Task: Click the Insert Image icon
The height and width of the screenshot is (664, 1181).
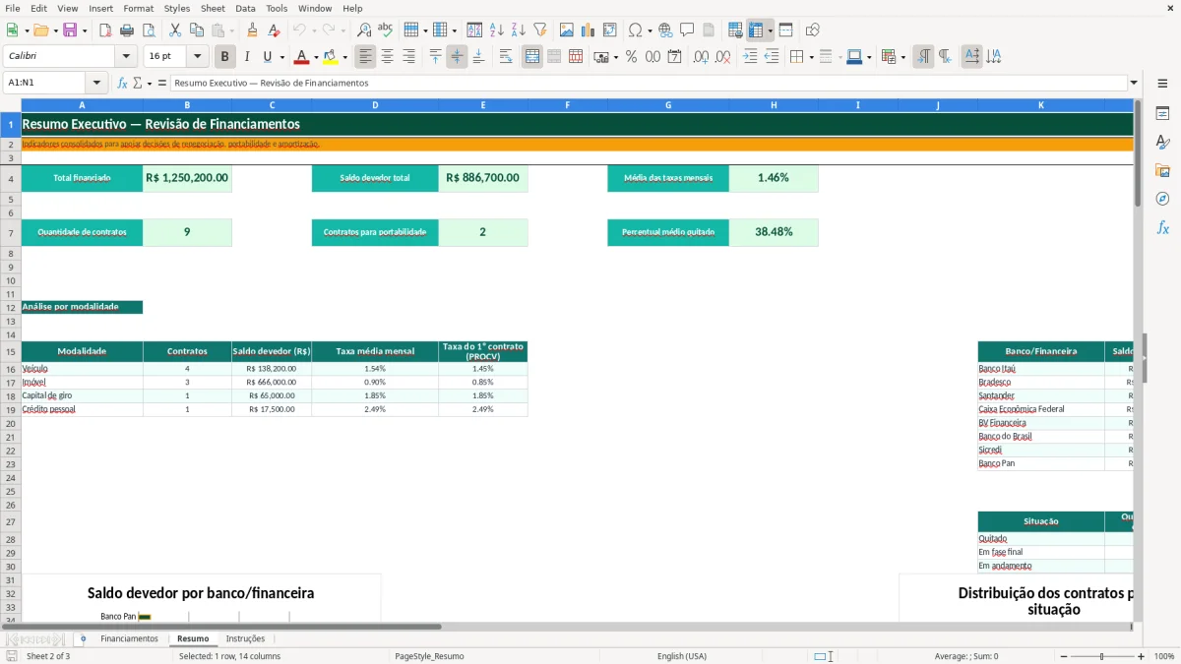Action: click(567, 30)
